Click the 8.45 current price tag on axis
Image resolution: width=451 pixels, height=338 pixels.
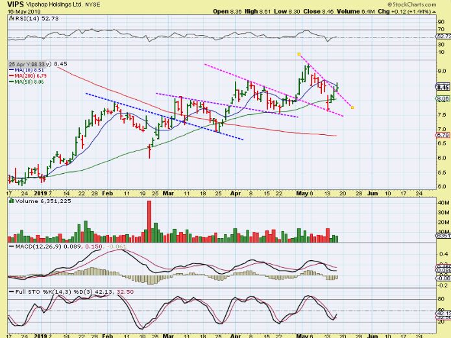pos(443,87)
